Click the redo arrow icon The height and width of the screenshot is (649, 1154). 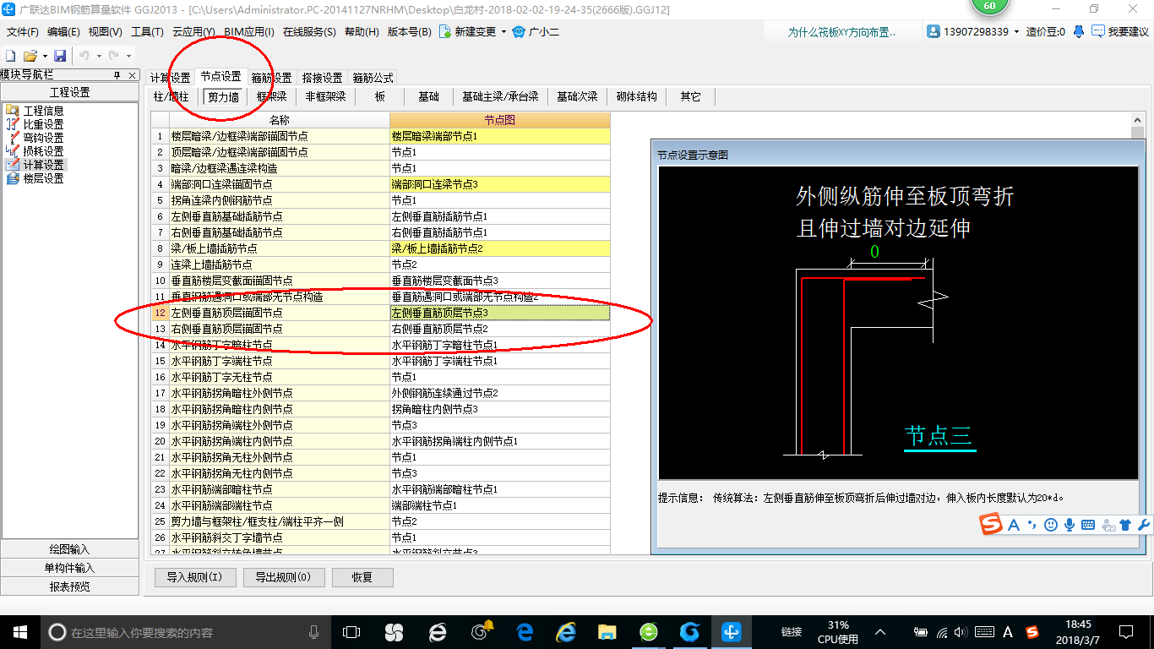point(114,56)
